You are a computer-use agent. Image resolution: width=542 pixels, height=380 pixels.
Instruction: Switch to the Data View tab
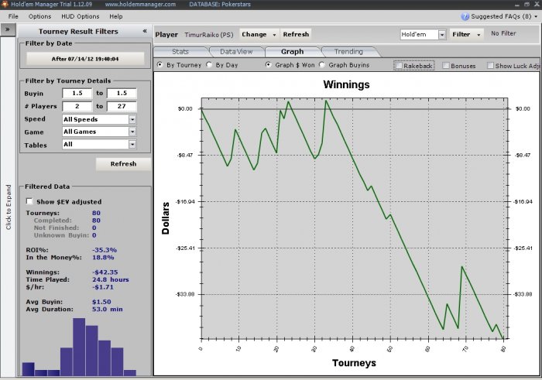pos(236,52)
